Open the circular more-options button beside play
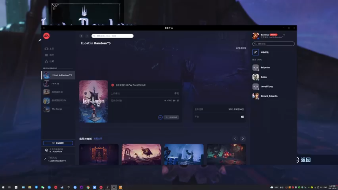The height and width of the screenshot is (190, 338). 160,117
